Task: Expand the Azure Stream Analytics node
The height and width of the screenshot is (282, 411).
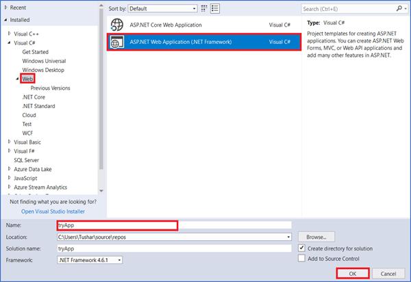Action: click(10, 187)
